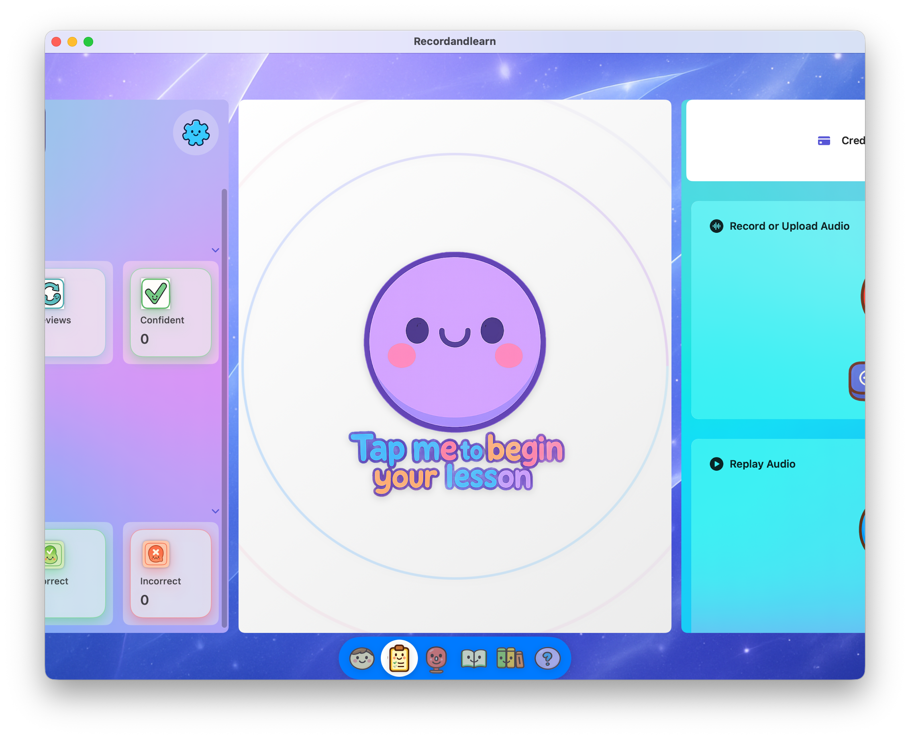Viewport: 910px width, 739px height.
Task: Open the open-book reading tab
Action: tap(473, 658)
